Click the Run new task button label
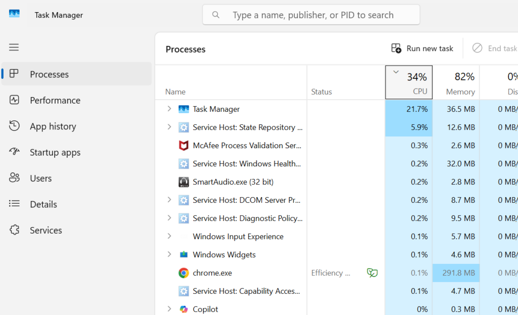 430,49
